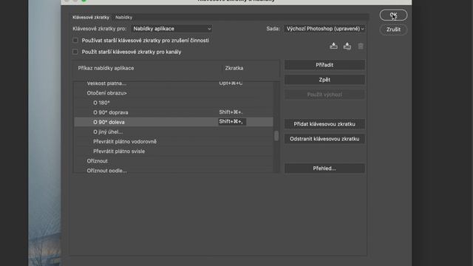The image size is (473, 266).
Task: Click the Shift+⌘+. shortcut cell
Action: (x=231, y=112)
